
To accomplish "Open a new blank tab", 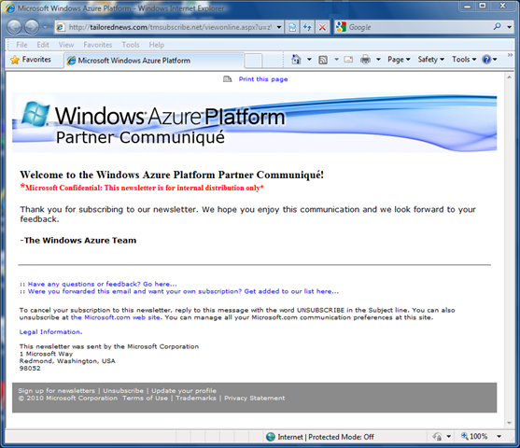I will (x=253, y=61).
